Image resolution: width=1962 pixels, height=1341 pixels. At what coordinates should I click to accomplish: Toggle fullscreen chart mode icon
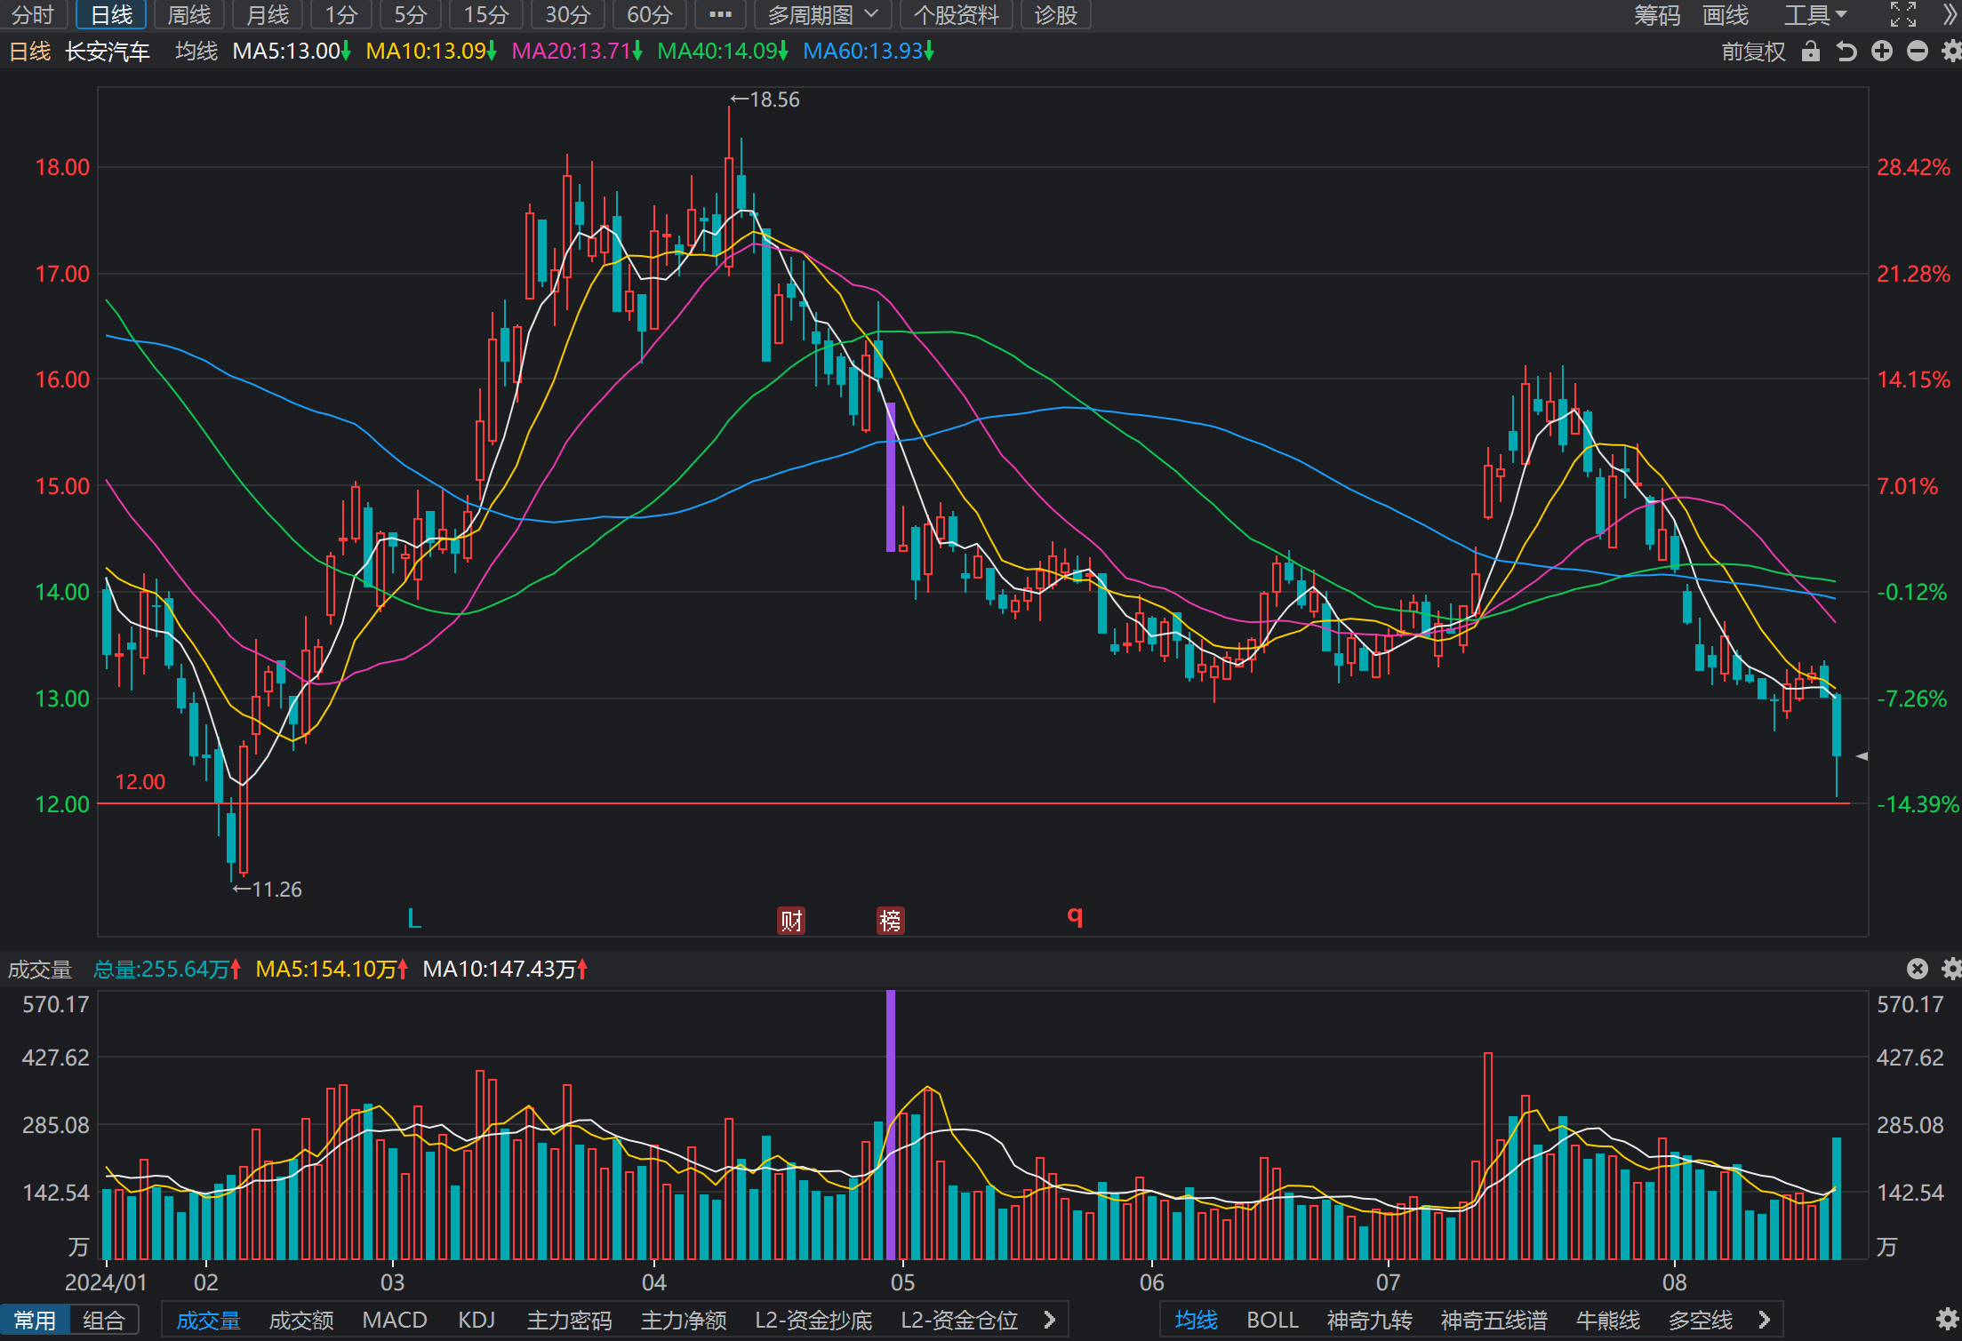(x=1903, y=15)
